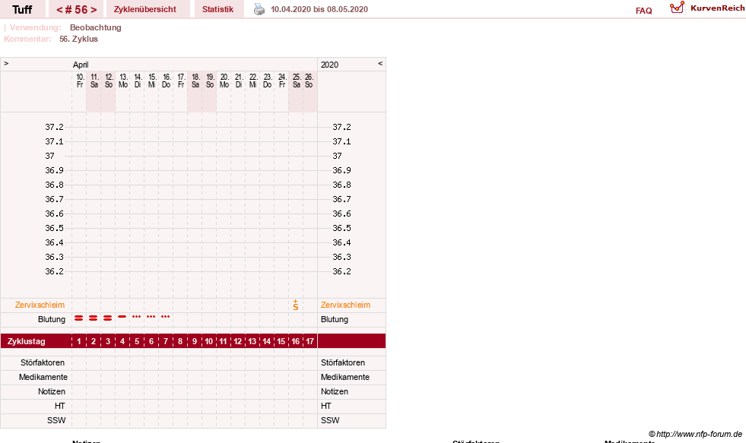This screenshot has width=746, height=443.
Task: Select cycle day 17 cell
Action: [x=310, y=341]
